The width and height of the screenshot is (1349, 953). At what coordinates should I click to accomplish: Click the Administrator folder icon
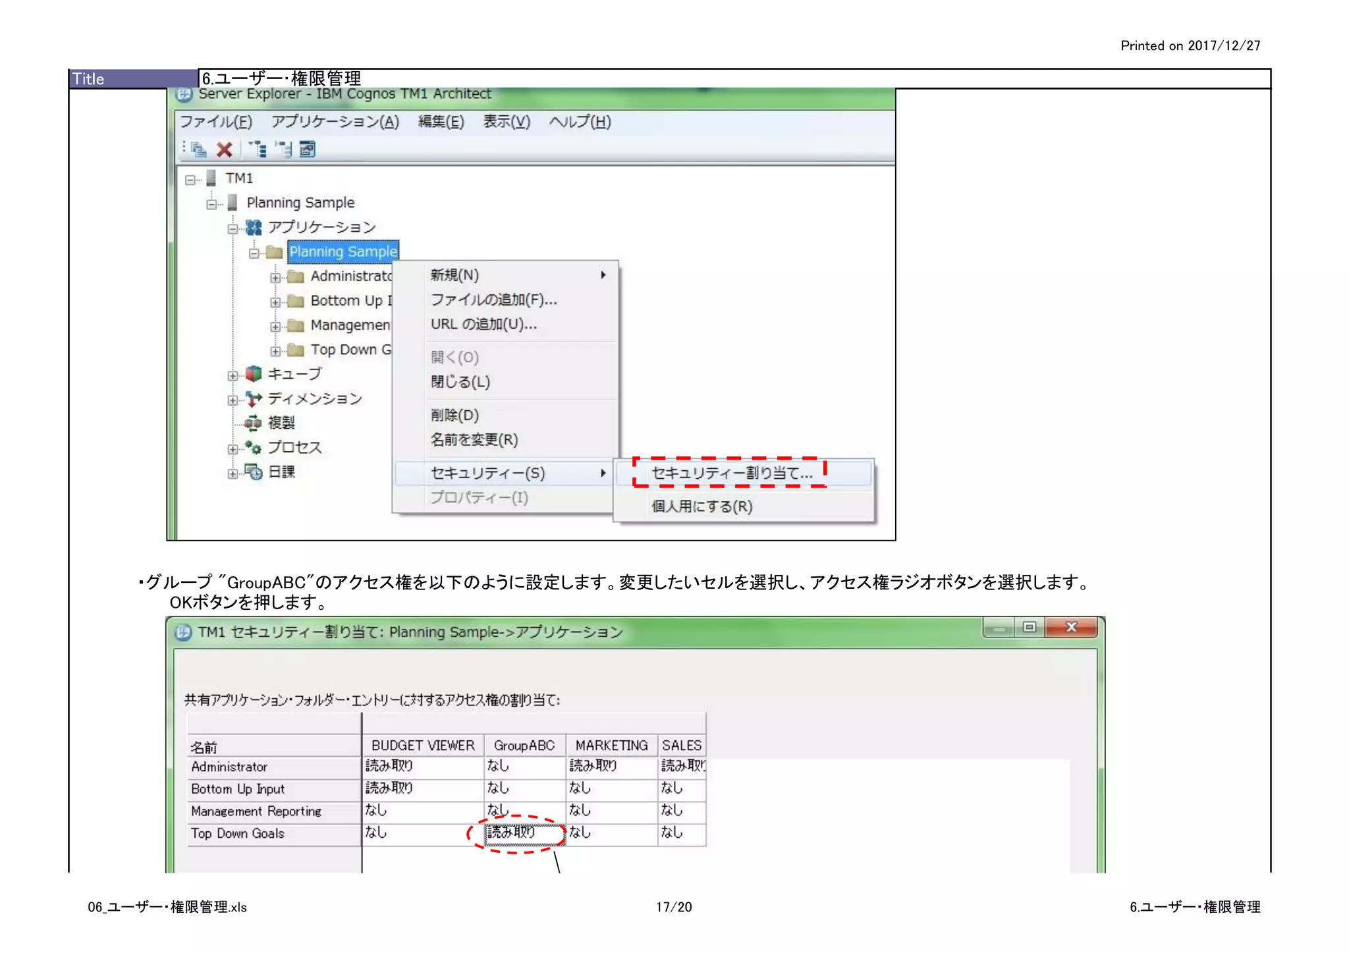[296, 277]
